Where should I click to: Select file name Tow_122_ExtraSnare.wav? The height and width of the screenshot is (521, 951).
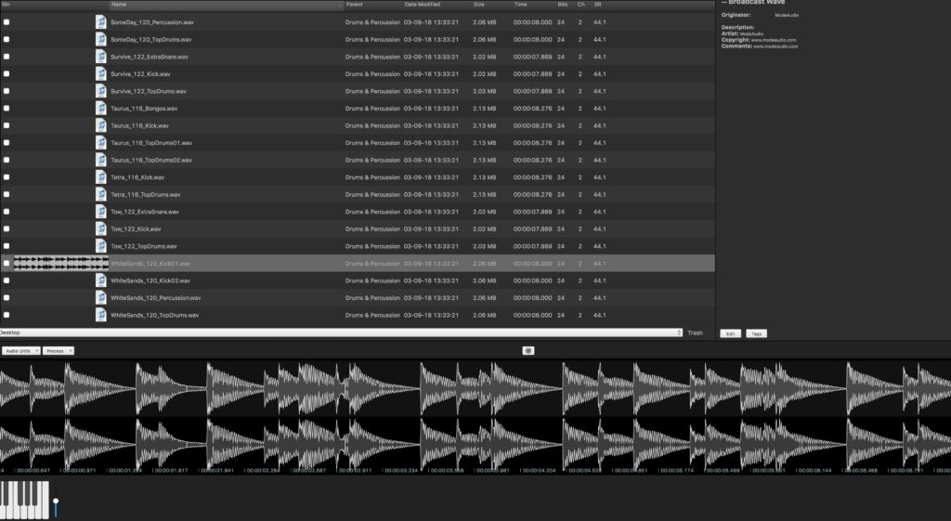tap(145, 213)
